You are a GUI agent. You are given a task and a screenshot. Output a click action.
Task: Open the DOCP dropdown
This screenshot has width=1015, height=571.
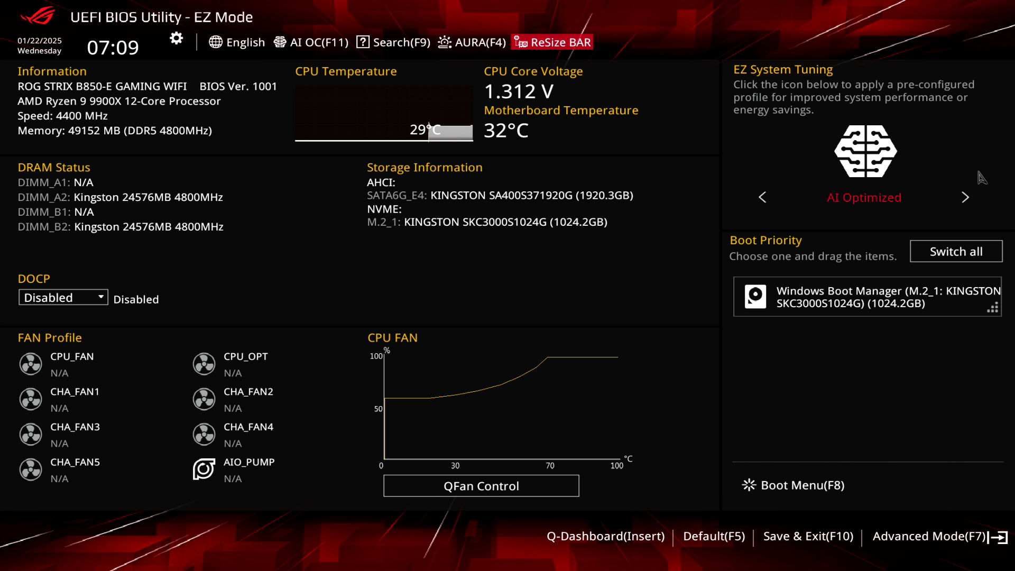[x=100, y=297]
